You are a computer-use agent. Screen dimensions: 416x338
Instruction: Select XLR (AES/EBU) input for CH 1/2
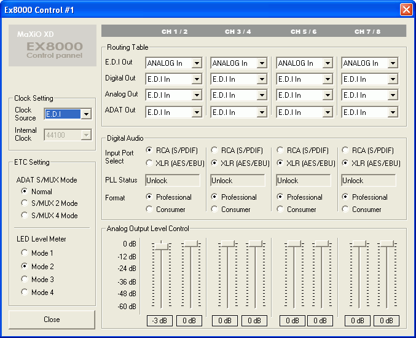point(149,163)
